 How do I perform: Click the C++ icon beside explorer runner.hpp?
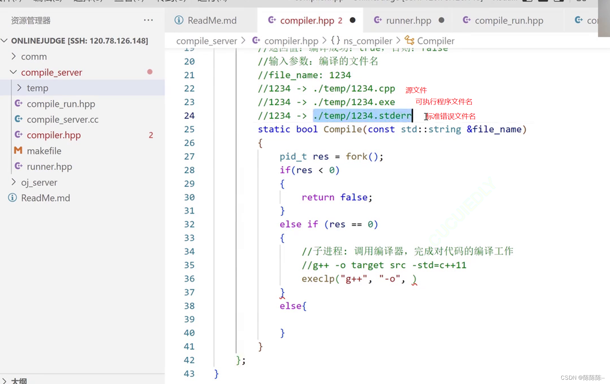[19, 166]
